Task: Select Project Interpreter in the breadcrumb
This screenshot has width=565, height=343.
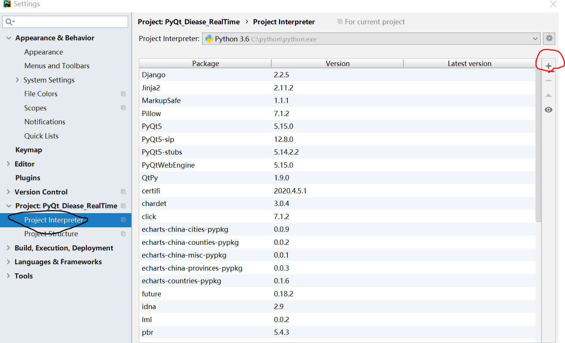Action: 284,22
